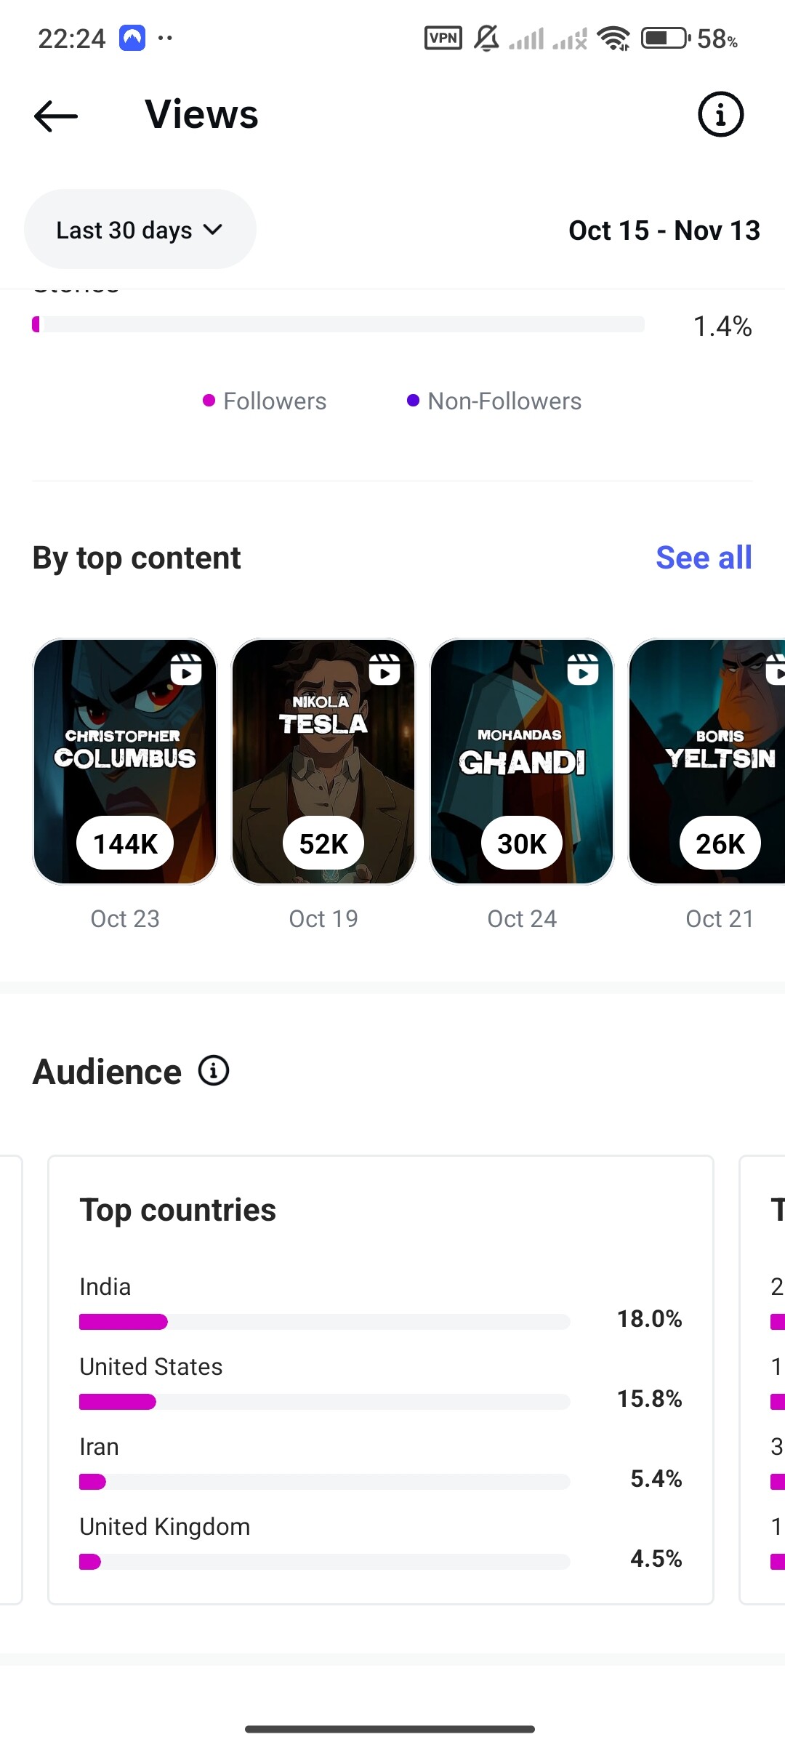Tap the back arrow icon
The width and height of the screenshot is (785, 1745).
pyautogui.click(x=56, y=116)
